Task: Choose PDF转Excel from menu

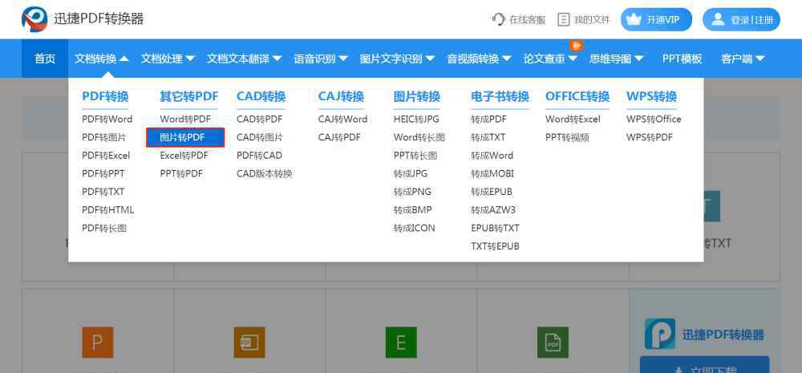Action: point(106,156)
